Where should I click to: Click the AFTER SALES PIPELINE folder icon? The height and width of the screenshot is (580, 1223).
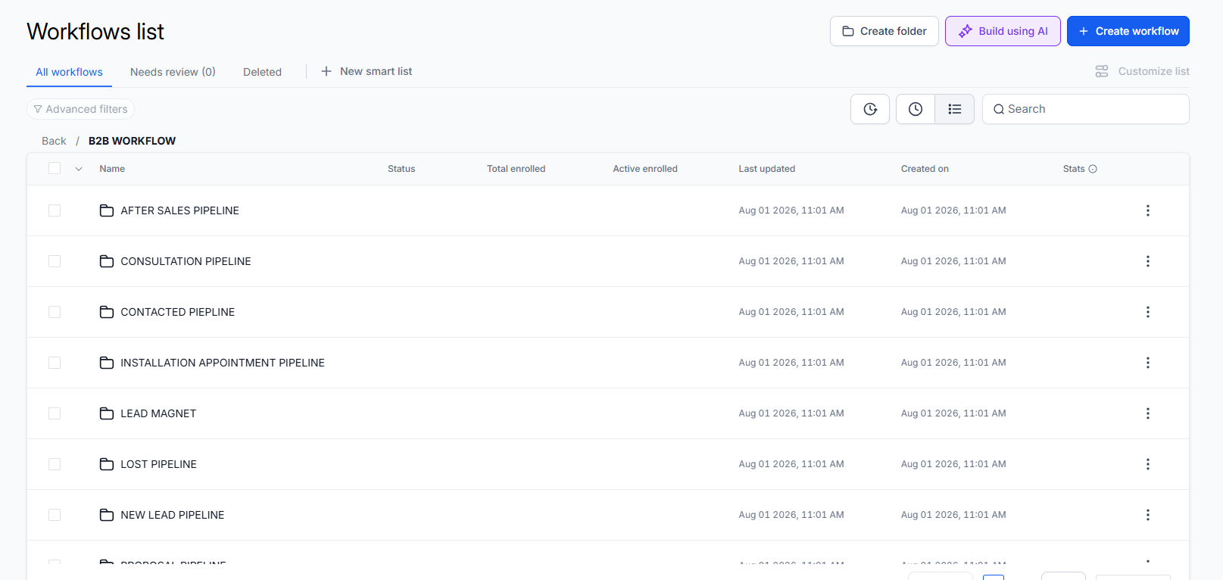(107, 210)
